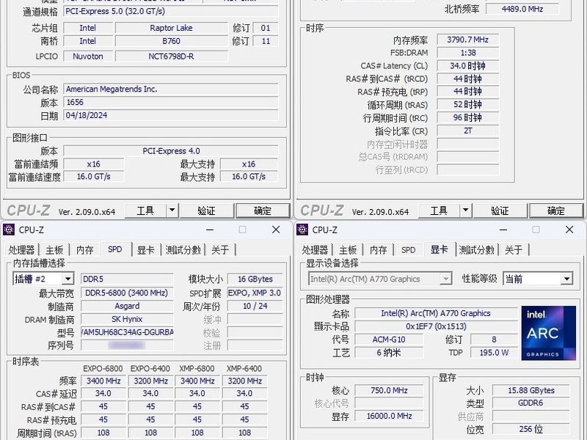Select the 显卡 tab in the graphics window

coord(440,249)
